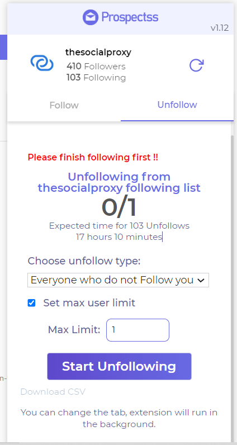The height and width of the screenshot is (445, 237).
Task: Click the v1.12 version label
Action: (x=220, y=28)
